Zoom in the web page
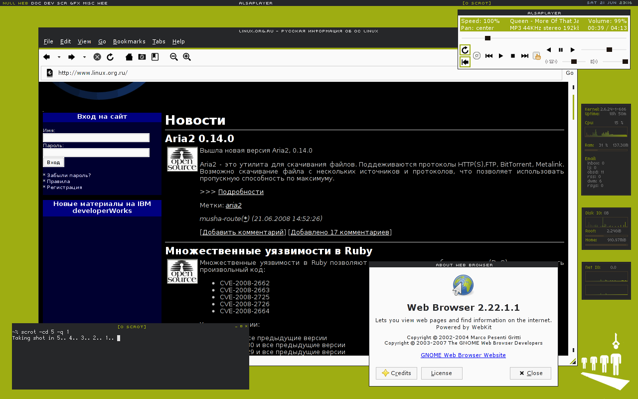The height and width of the screenshot is (399, 638). [x=187, y=57]
